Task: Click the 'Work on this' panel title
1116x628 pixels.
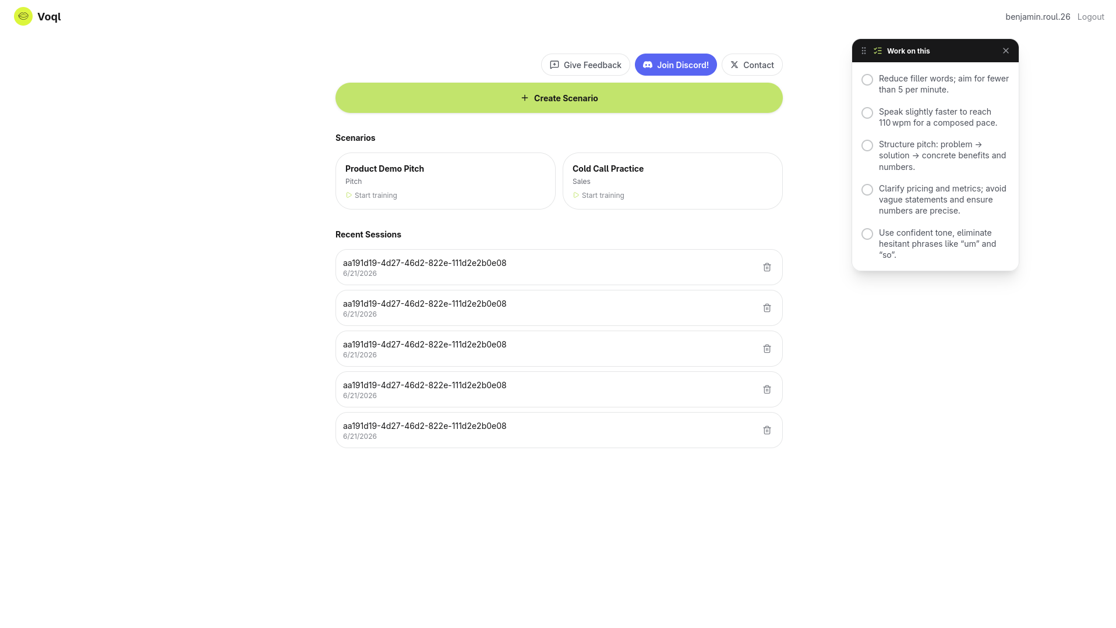Action: pyautogui.click(x=908, y=51)
